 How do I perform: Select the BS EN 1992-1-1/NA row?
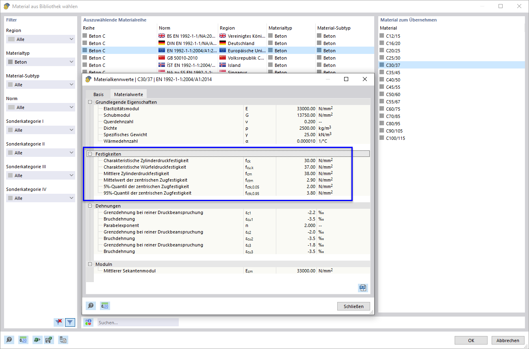point(228,36)
